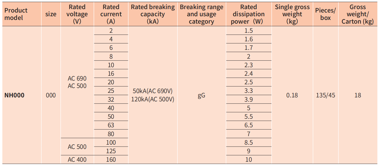
Task: Click the 135/45 pieces per box value
Action: pyautogui.click(x=325, y=95)
